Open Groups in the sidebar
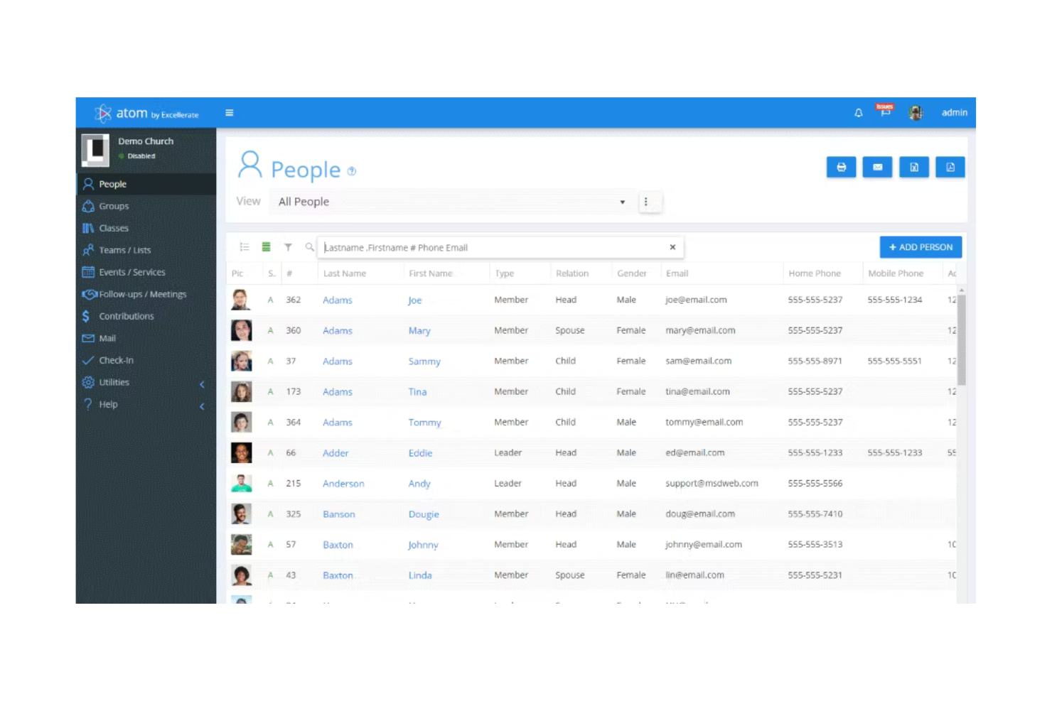 point(146,206)
